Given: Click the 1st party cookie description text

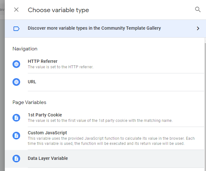Looking at the screenshot, I should click(x=100, y=121).
